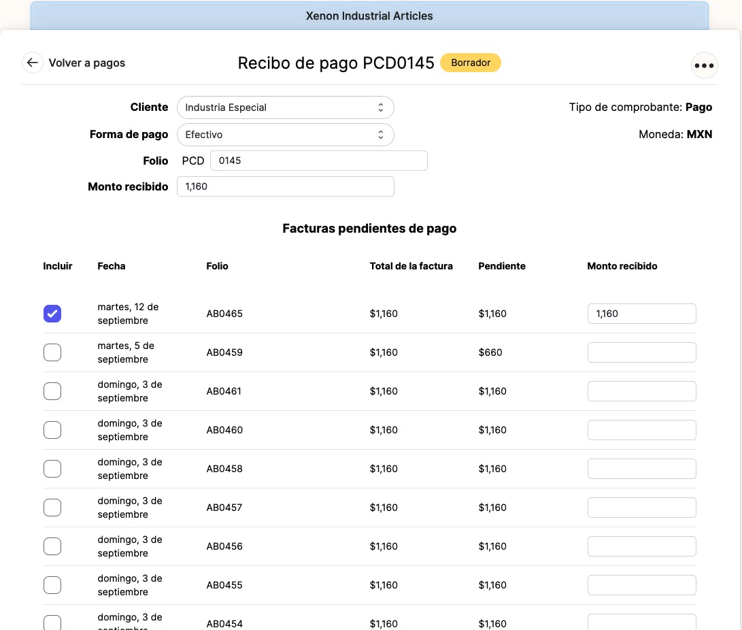Click the Pendiente column header

pyautogui.click(x=501, y=266)
